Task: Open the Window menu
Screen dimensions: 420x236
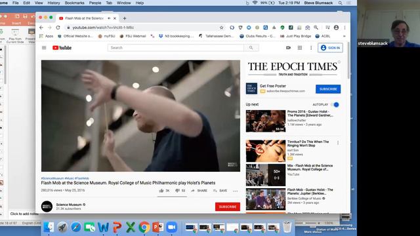Action: pos(124,3)
